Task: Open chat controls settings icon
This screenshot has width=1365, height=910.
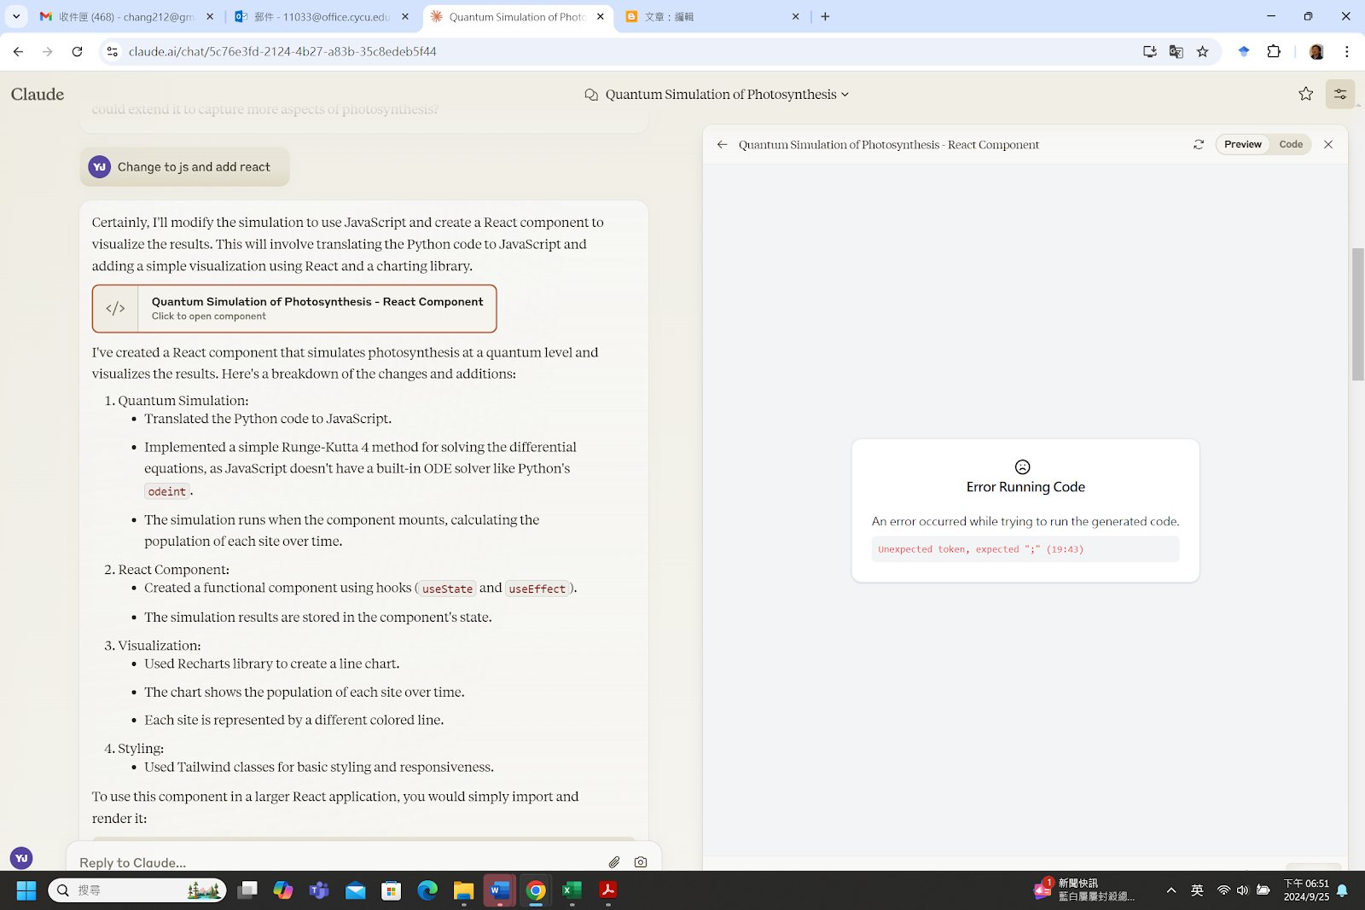Action: point(1340,94)
